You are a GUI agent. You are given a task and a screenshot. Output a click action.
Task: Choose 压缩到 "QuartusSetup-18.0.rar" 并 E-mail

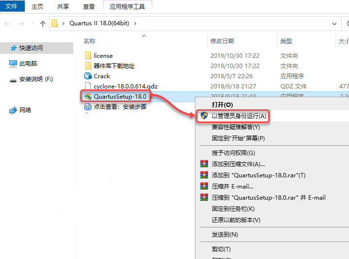[268, 198]
